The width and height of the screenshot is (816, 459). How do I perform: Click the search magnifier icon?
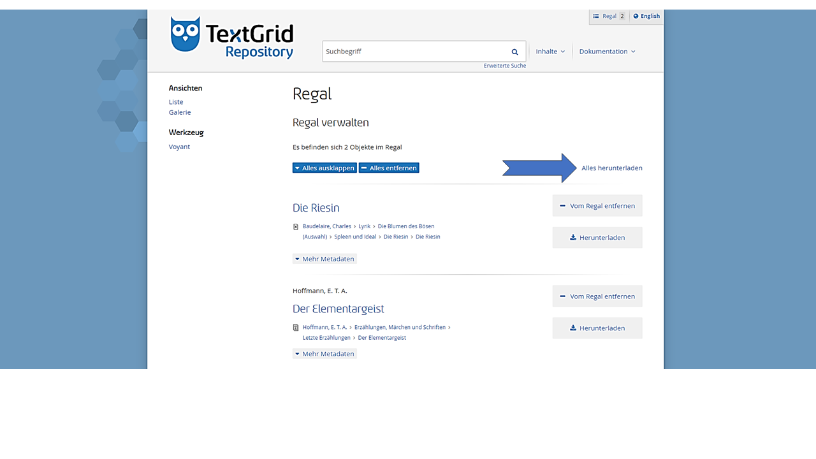coord(514,52)
